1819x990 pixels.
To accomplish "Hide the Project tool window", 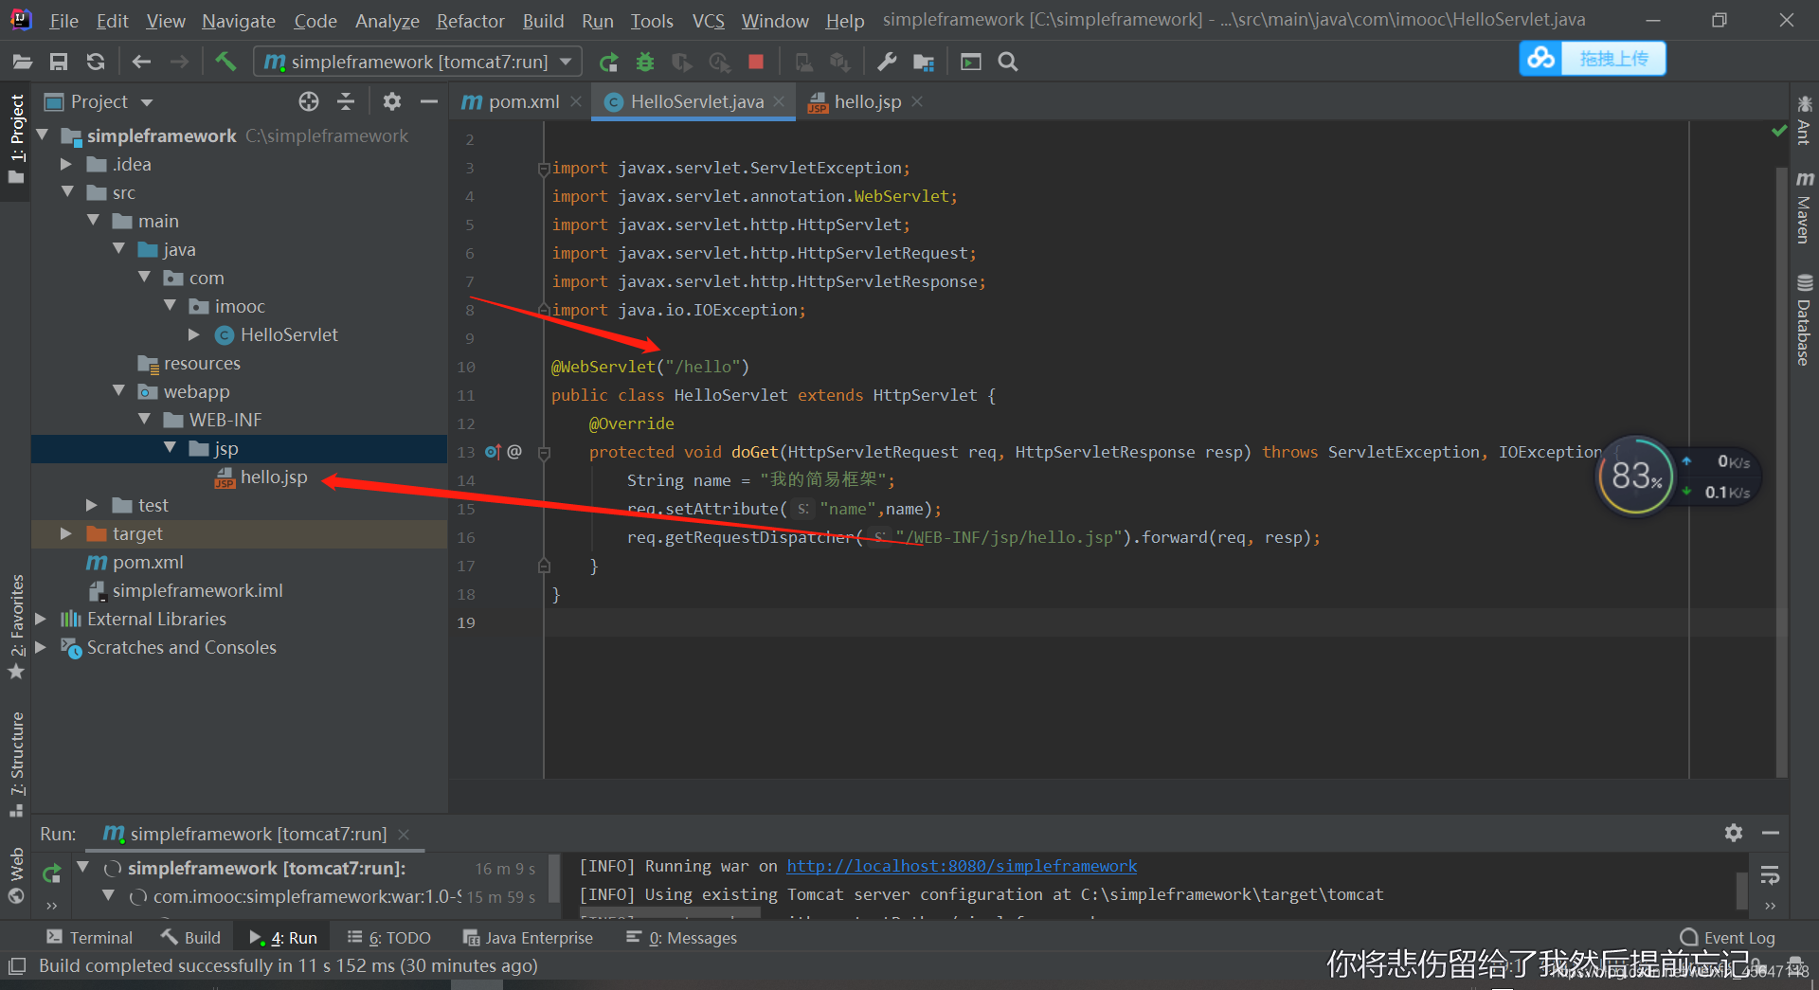I will pyautogui.click(x=429, y=101).
